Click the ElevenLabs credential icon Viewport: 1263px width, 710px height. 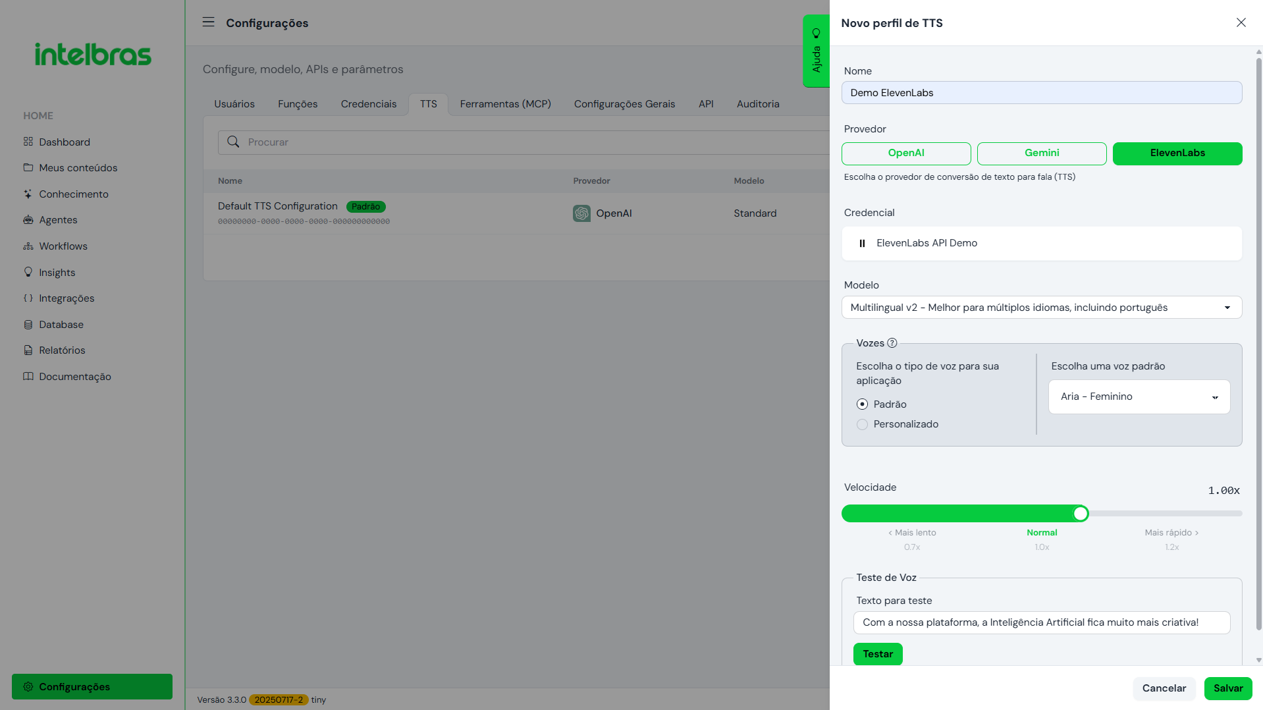(862, 243)
